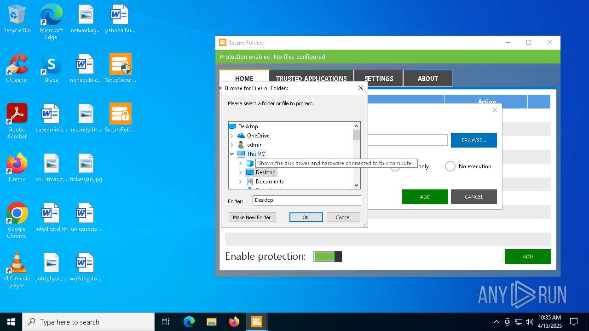Select This PC in folder tree
Viewport: 589px width, 331px height.
pos(256,154)
